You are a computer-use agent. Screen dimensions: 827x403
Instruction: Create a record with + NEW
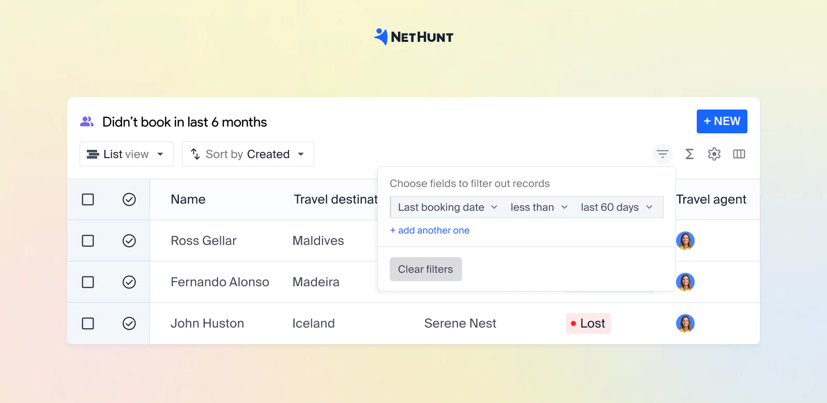(722, 121)
